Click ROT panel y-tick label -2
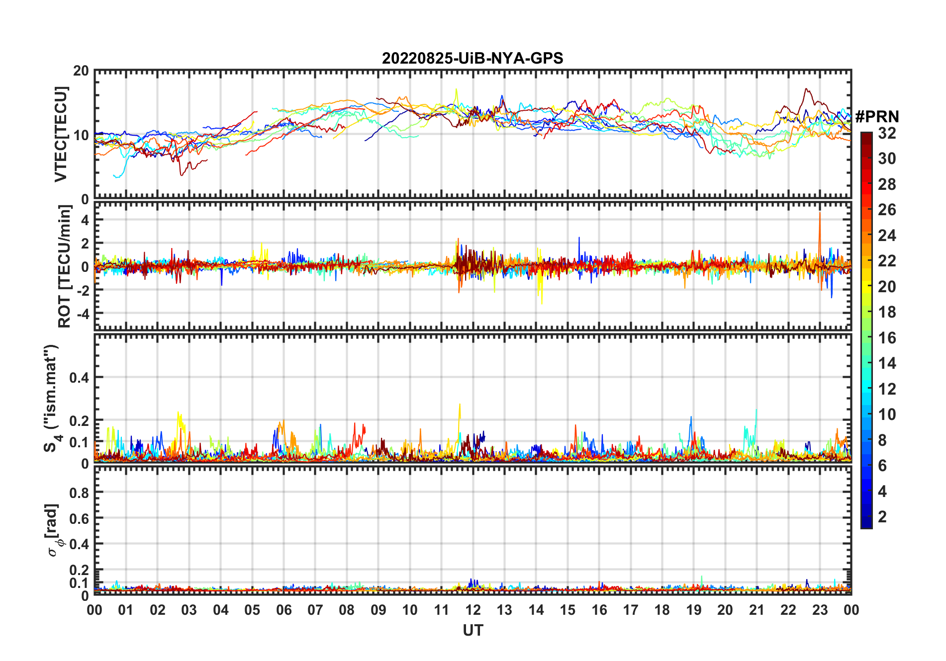The image size is (946, 661). point(83,291)
